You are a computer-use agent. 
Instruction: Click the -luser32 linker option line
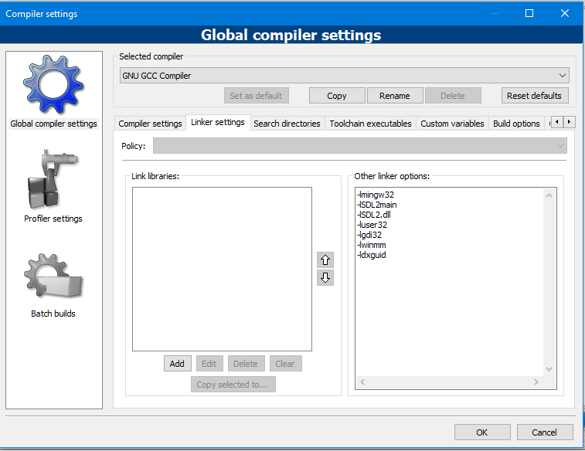pos(372,225)
